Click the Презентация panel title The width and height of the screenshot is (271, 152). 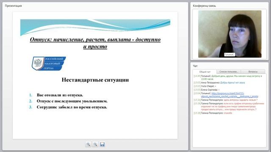pyautogui.click(x=13, y=5)
